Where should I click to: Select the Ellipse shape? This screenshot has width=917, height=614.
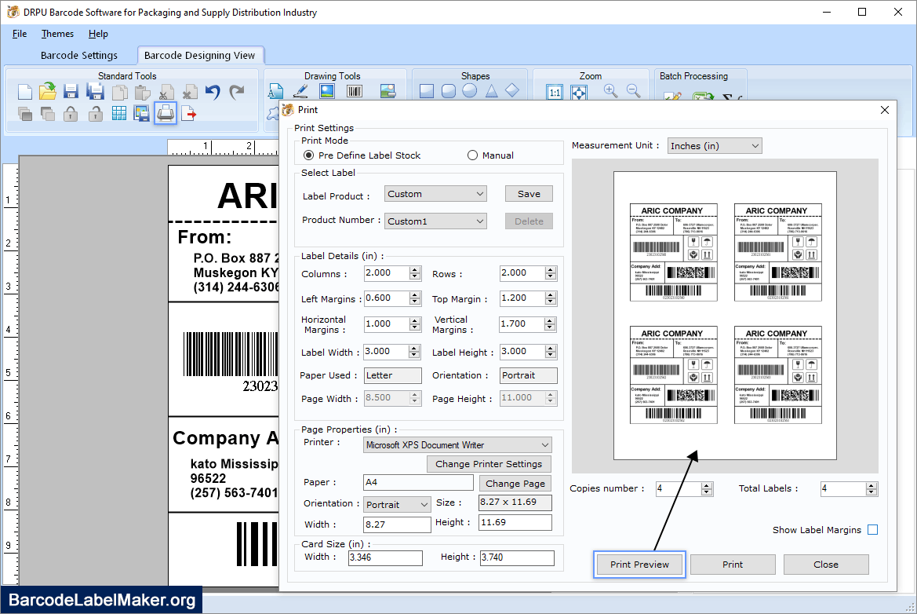pos(470,91)
